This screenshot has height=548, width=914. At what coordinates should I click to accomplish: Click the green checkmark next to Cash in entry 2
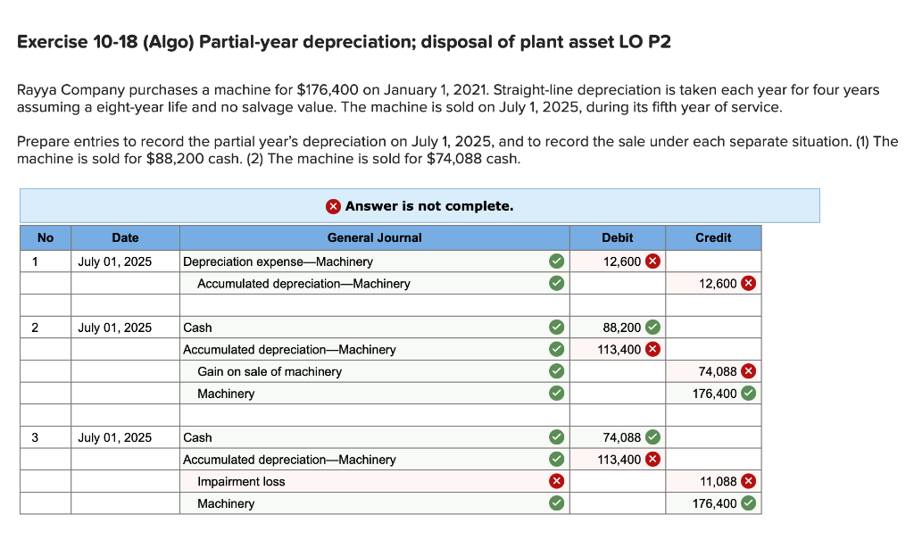pyautogui.click(x=556, y=327)
